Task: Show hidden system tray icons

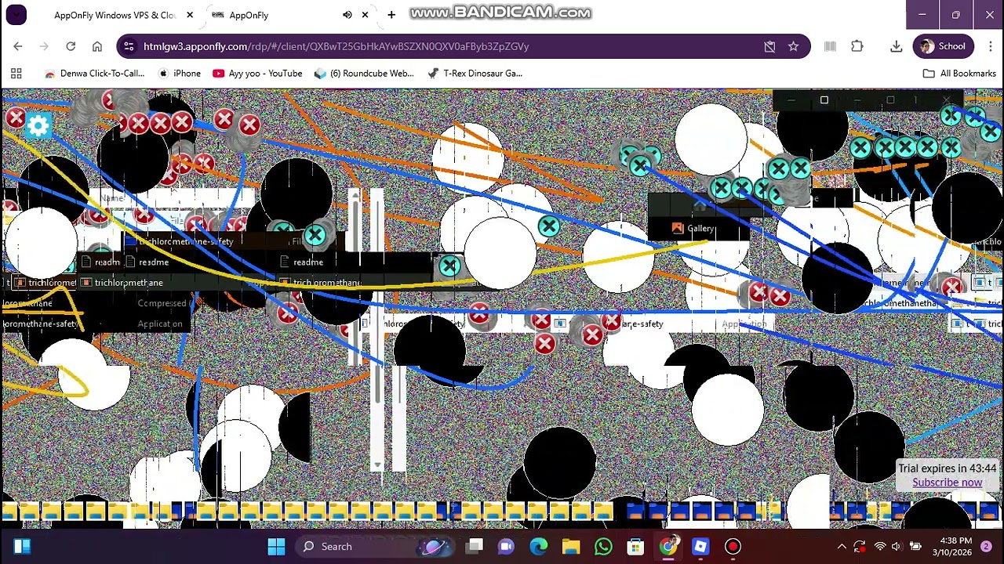Action: (x=842, y=547)
